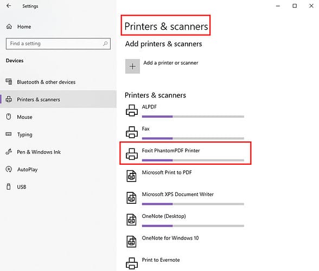Click the OneNote (Desktop) printer icon

point(132,220)
